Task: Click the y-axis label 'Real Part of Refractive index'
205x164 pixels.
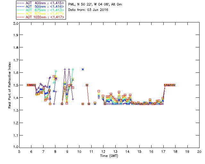Action: pyautogui.click(x=9, y=85)
